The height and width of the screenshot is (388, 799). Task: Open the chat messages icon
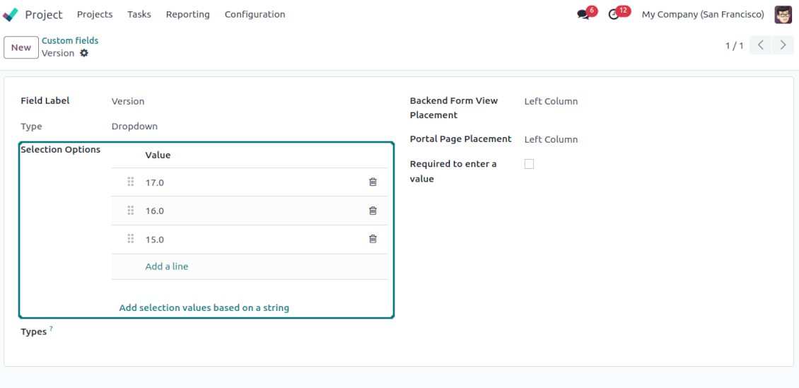pyautogui.click(x=583, y=15)
